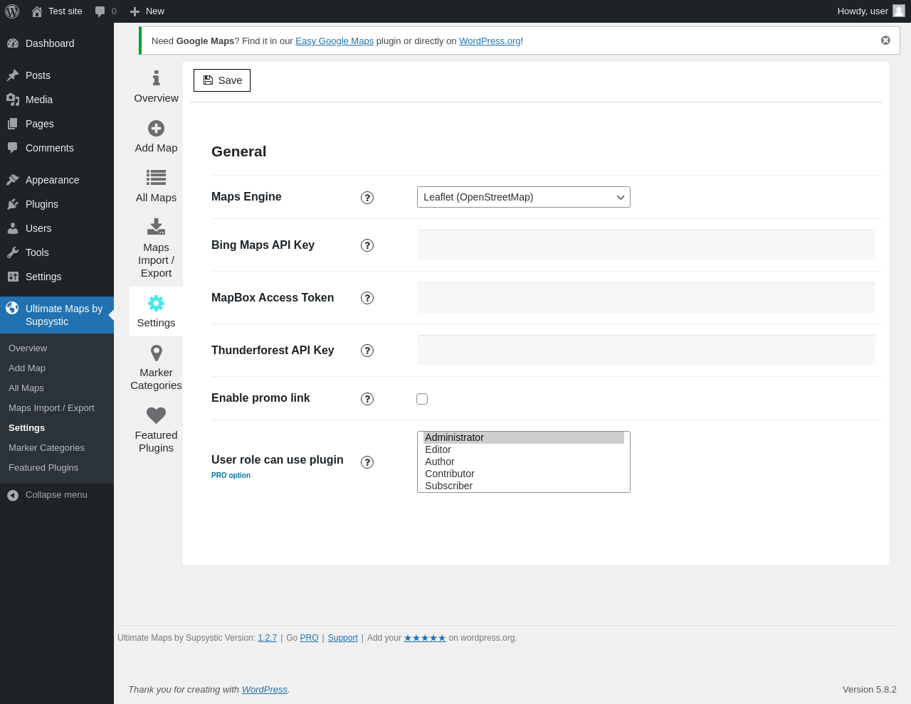
Task: Open Marker Categories in the sidebar submenu
Action: click(46, 448)
